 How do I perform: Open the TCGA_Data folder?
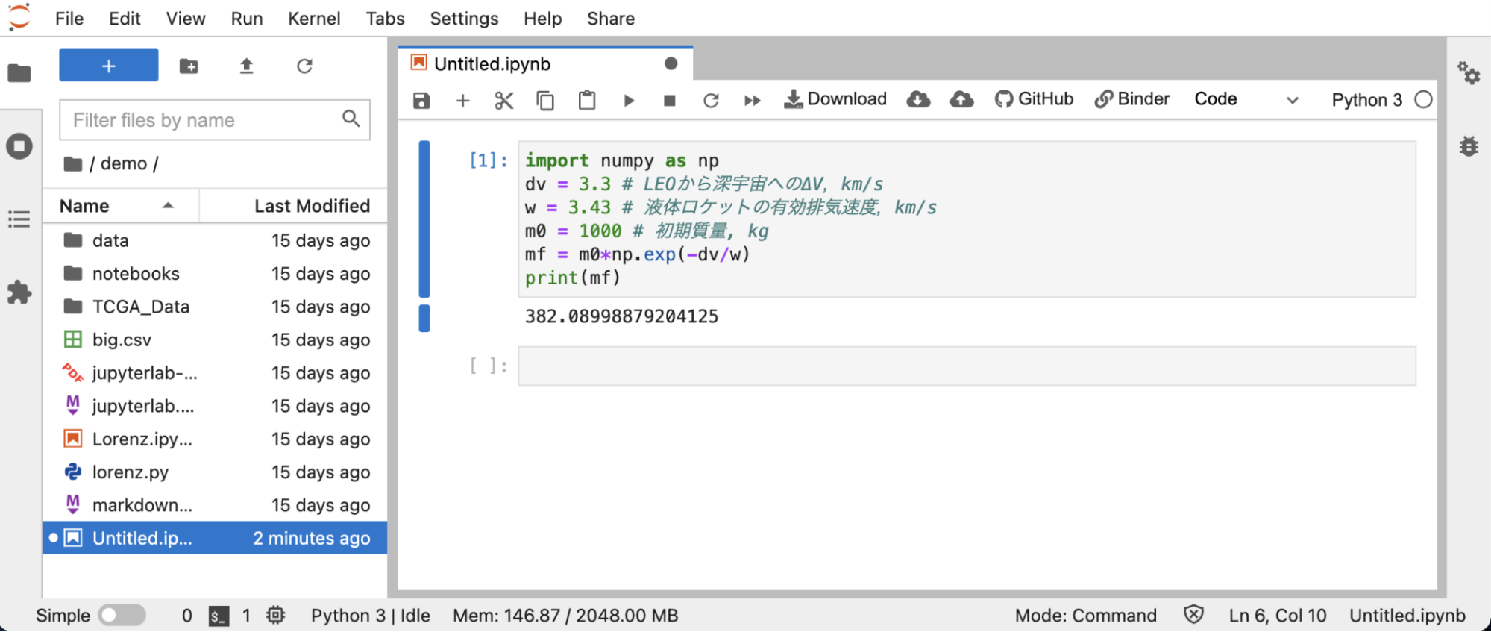click(x=215, y=307)
